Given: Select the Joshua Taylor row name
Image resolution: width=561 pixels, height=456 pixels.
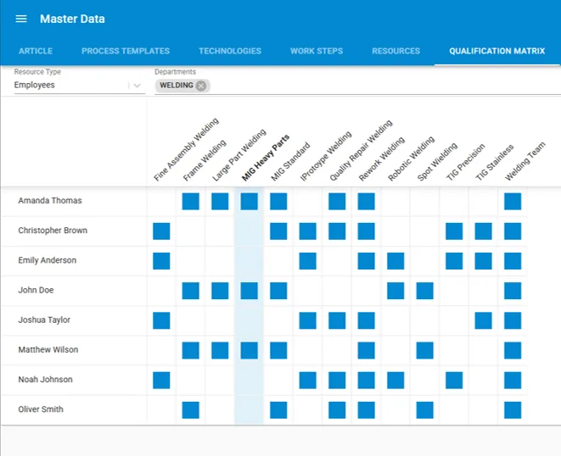Looking at the screenshot, I should point(44,320).
